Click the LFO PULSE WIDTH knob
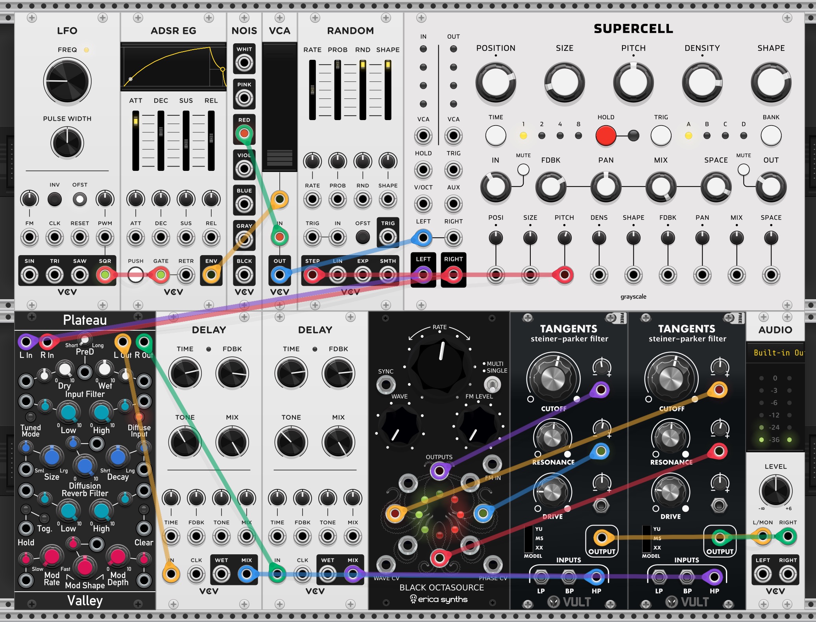Viewport: 816px width, 622px height. [x=67, y=143]
